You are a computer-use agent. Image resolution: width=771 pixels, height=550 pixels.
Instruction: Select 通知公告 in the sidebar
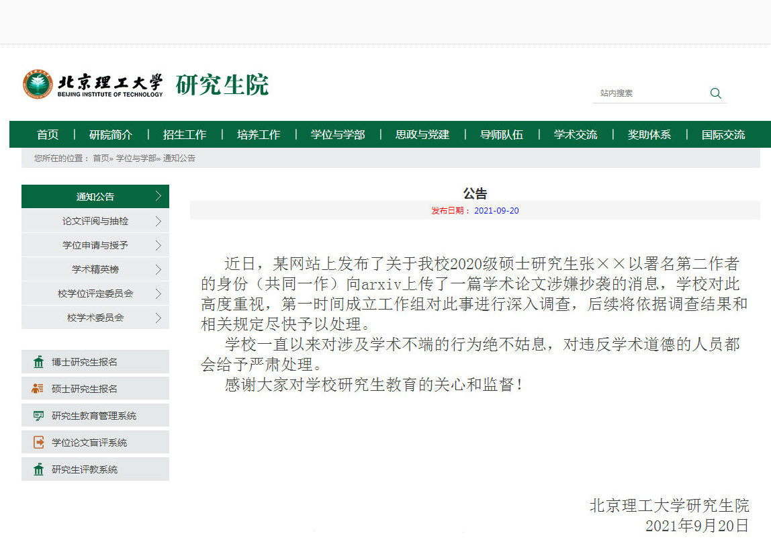pos(95,197)
